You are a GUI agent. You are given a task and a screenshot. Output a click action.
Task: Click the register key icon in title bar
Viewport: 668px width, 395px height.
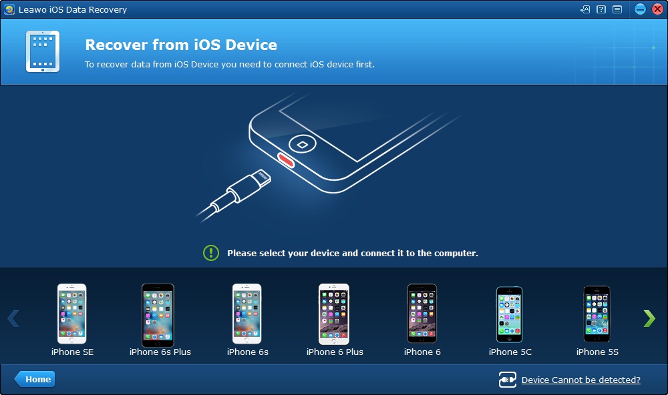pyautogui.click(x=585, y=9)
